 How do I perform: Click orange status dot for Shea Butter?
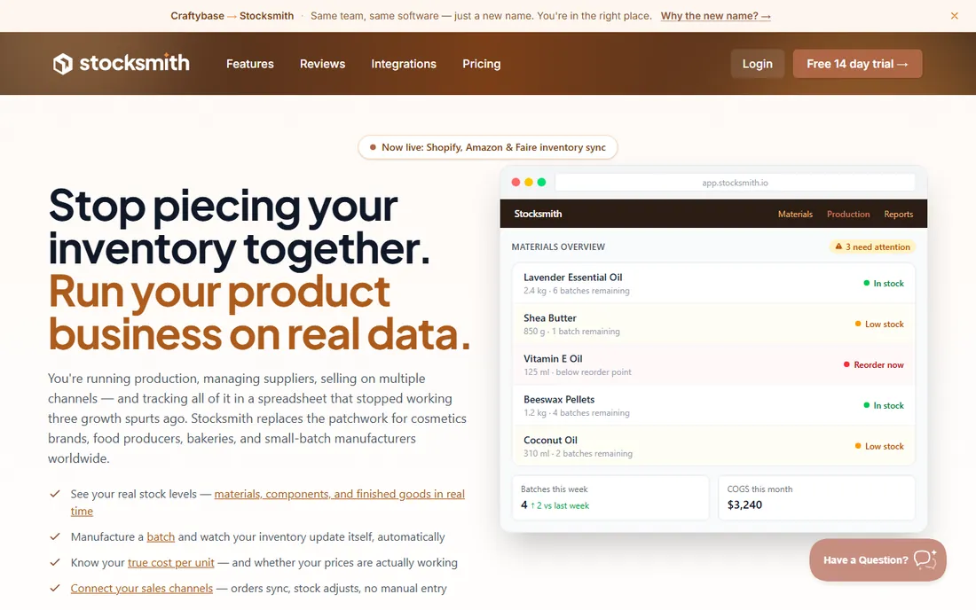tap(858, 324)
